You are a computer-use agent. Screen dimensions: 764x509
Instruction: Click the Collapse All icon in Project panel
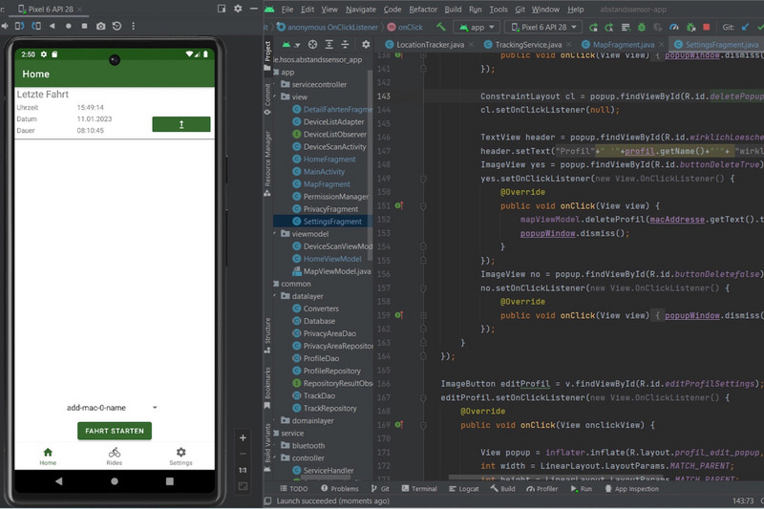tap(346, 44)
